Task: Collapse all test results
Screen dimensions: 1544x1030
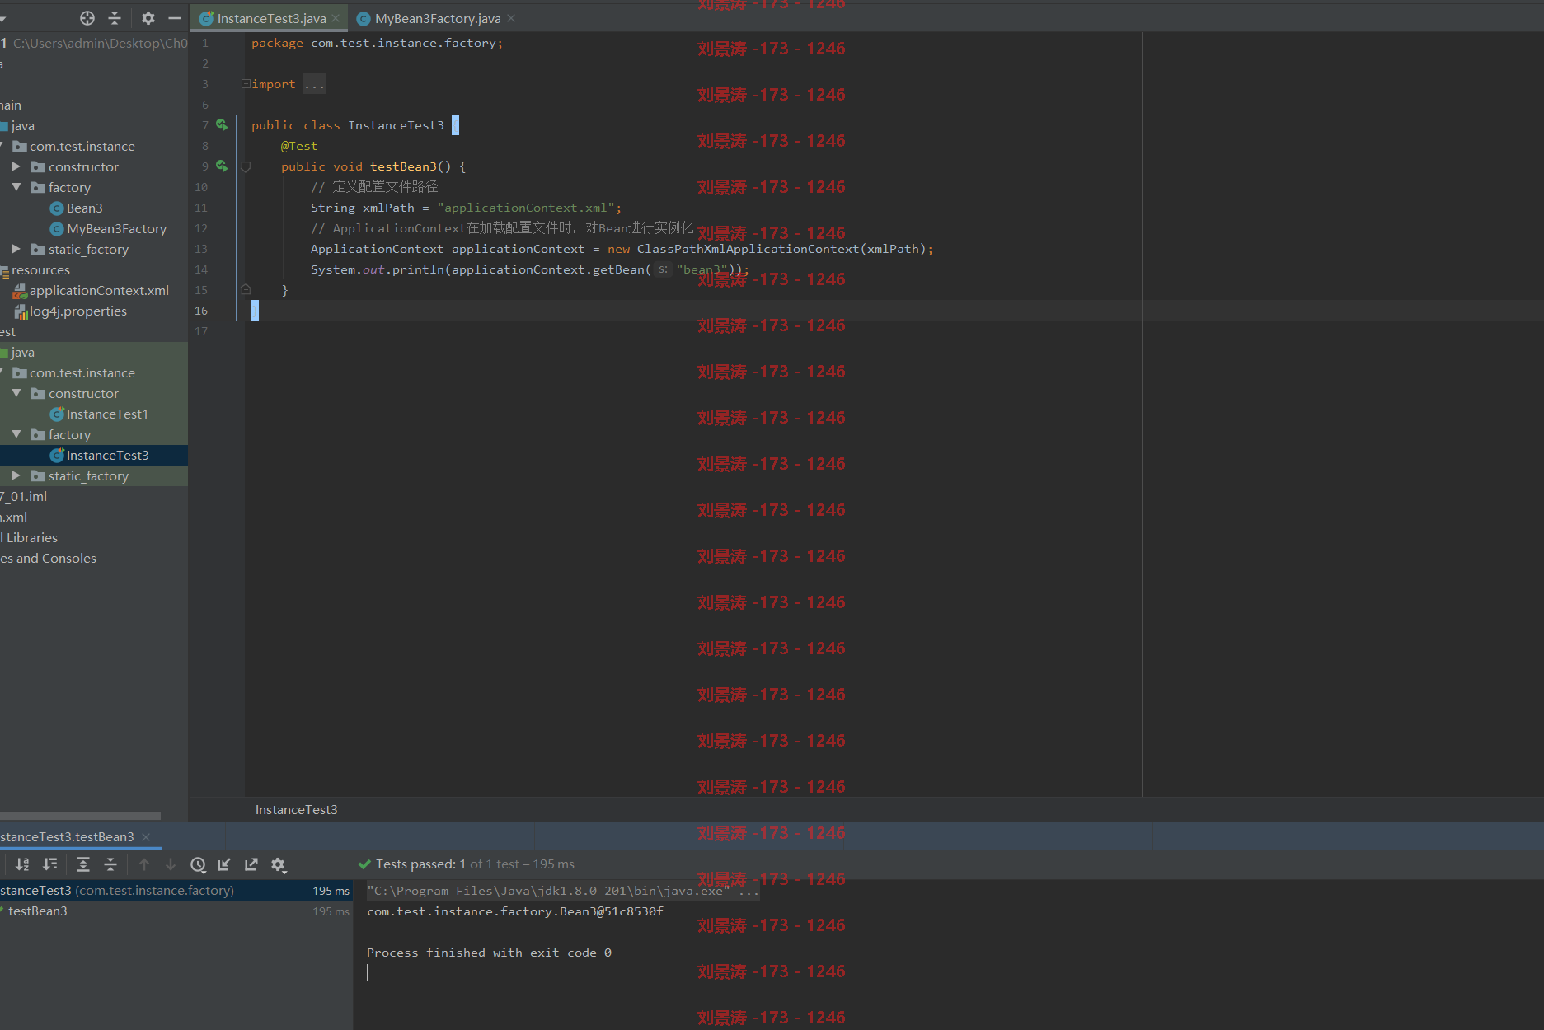Action: [110, 864]
